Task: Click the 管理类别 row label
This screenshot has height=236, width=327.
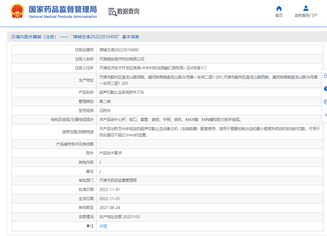Action: click(86, 101)
